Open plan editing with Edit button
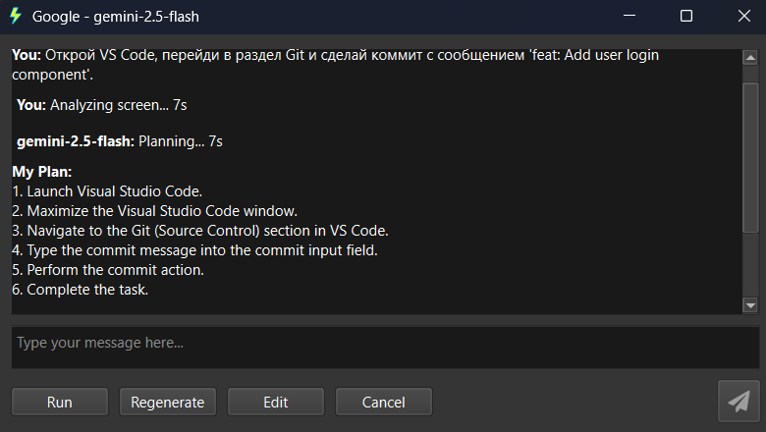This screenshot has width=766, height=432. coord(276,402)
